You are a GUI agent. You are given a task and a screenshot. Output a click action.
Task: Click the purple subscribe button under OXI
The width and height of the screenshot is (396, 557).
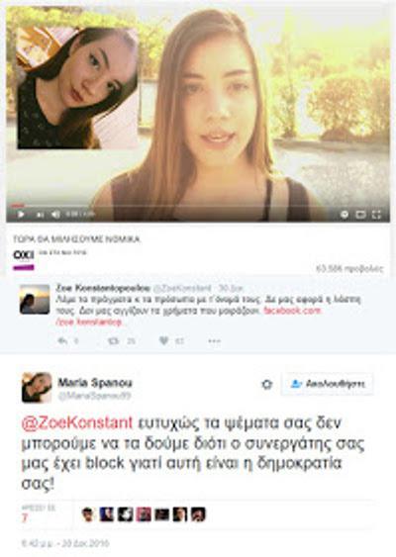(x=24, y=267)
